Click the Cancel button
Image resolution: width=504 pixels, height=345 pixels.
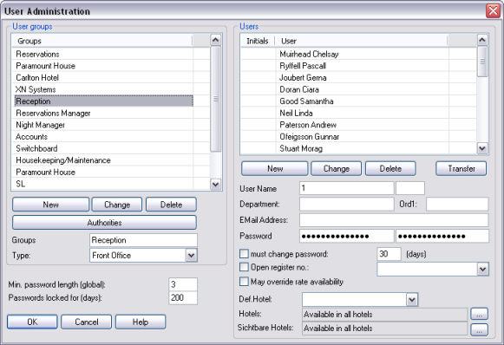(87, 322)
